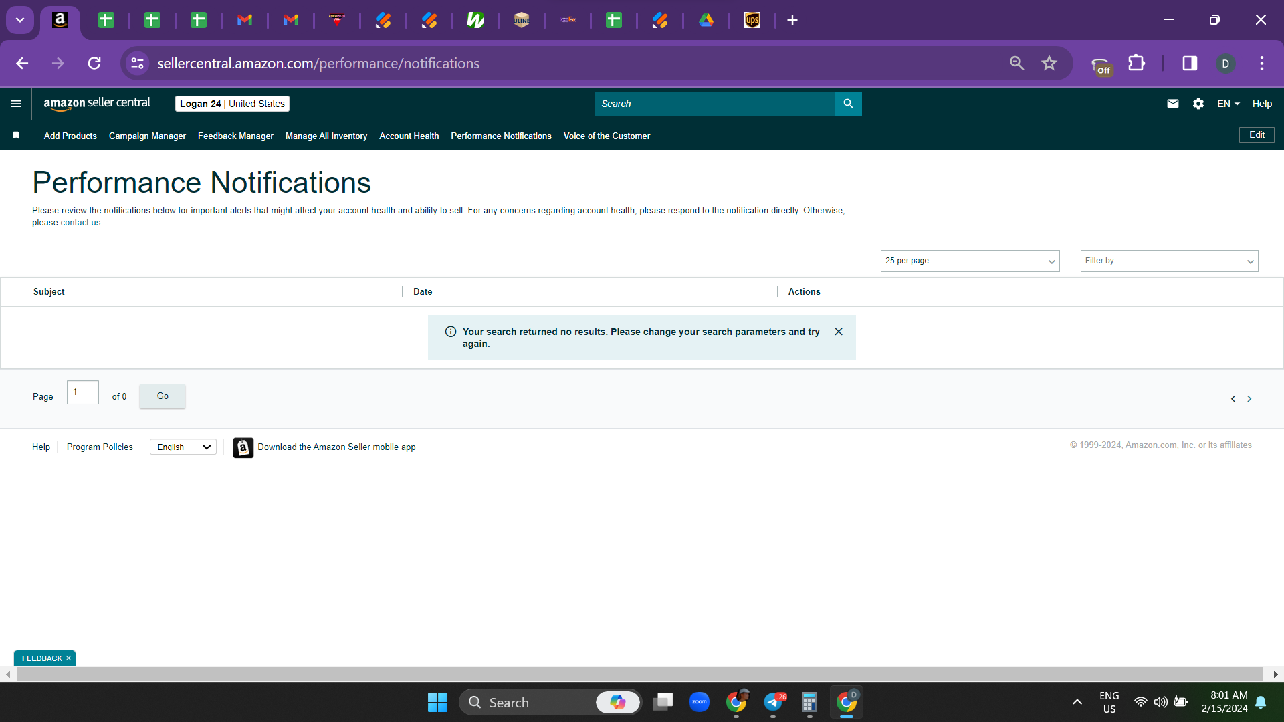The width and height of the screenshot is (1284, 722).
Task: Open the tab search dropdown
Action: click(x=20, y=20)
